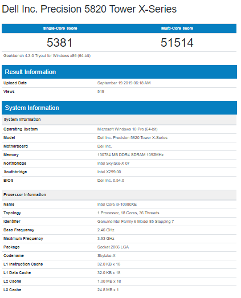Image resolution: width=241 pixels, height=298 pixels.
Task: Select the BIOS value Dell Inc. 0.54.0
Action: pos(111,181)
